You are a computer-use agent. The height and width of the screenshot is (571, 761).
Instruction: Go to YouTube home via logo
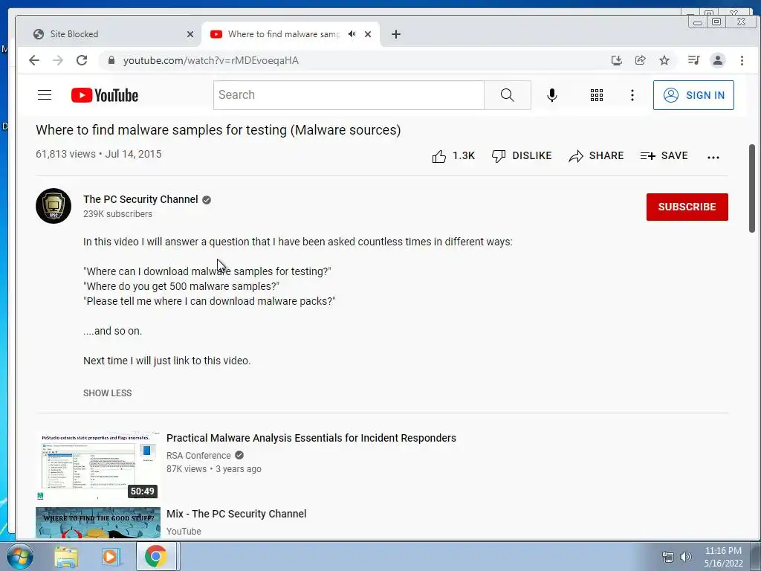tap(104, 95)
